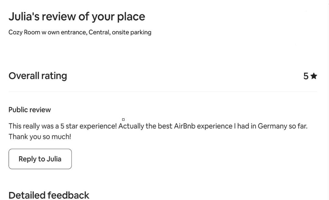Click the Public review label
The width and height of the screenshot is (329, 200).
point(30,110)
